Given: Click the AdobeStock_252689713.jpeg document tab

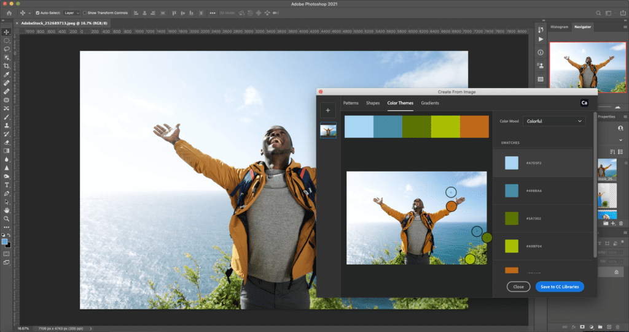Looking at the screenshot, I should [x=64, y=23].
